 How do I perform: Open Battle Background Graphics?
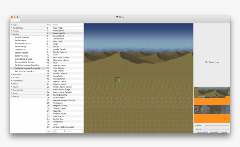coord(27,65)
